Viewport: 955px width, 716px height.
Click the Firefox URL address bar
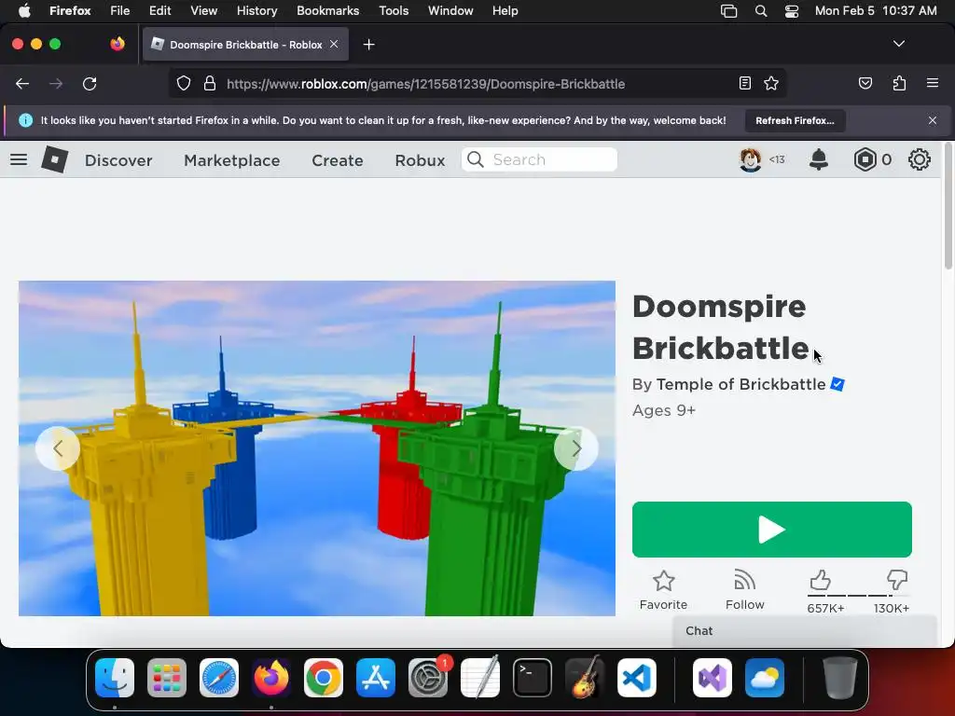[x=477, y=84]
